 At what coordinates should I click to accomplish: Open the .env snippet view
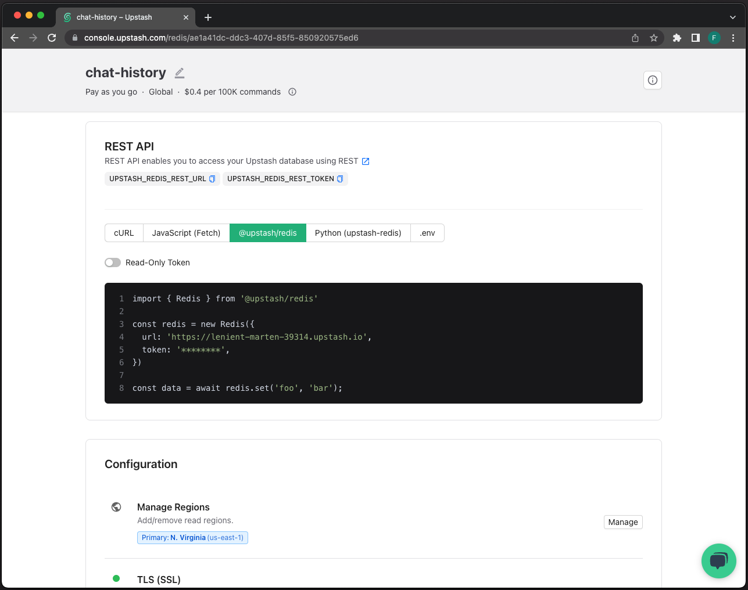(427, 232)
